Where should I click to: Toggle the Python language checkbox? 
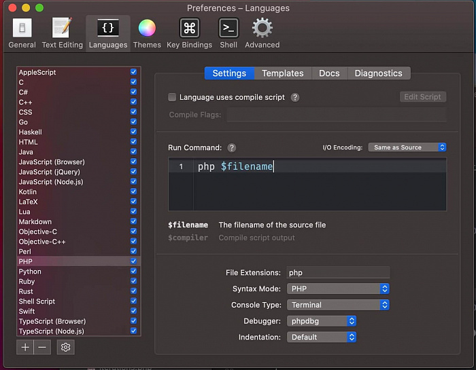point(133,272)
